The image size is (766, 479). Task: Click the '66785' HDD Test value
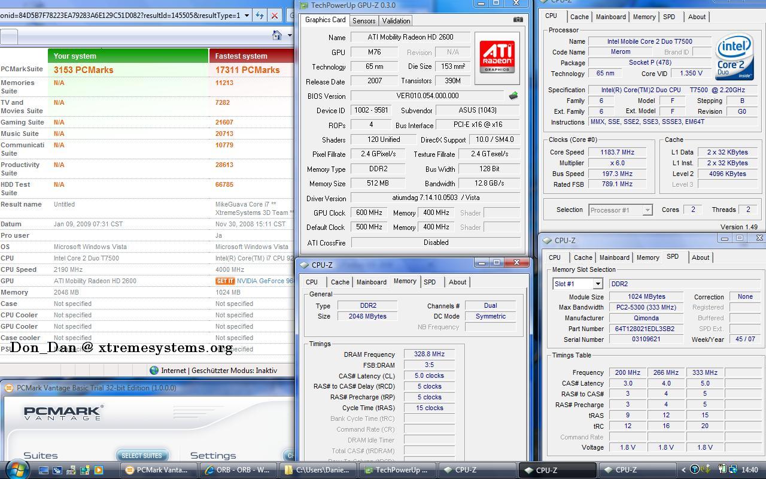(x=224, y=185)
